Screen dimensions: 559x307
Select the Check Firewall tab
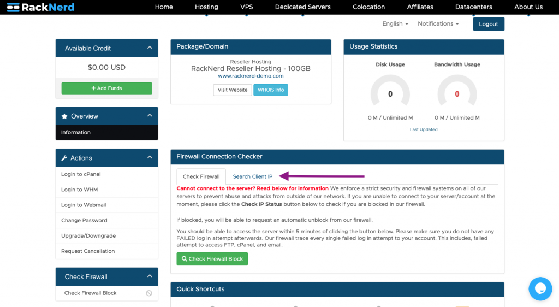tap(201, 176)
